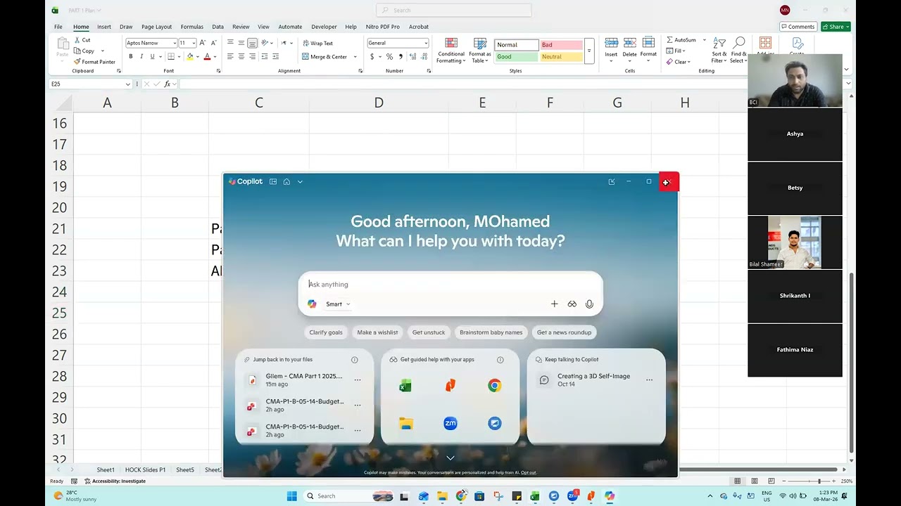Image resolution: width=901 pixels, height=506 pixels.
Task: Switch to the Page Layout tab
Action: [x=156, y=27]
